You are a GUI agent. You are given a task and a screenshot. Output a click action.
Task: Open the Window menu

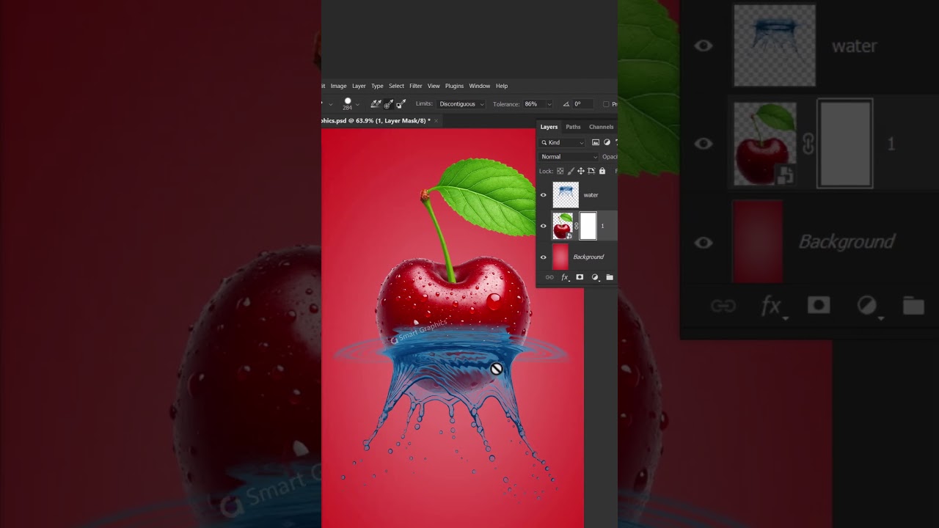[x=479, y=86]
